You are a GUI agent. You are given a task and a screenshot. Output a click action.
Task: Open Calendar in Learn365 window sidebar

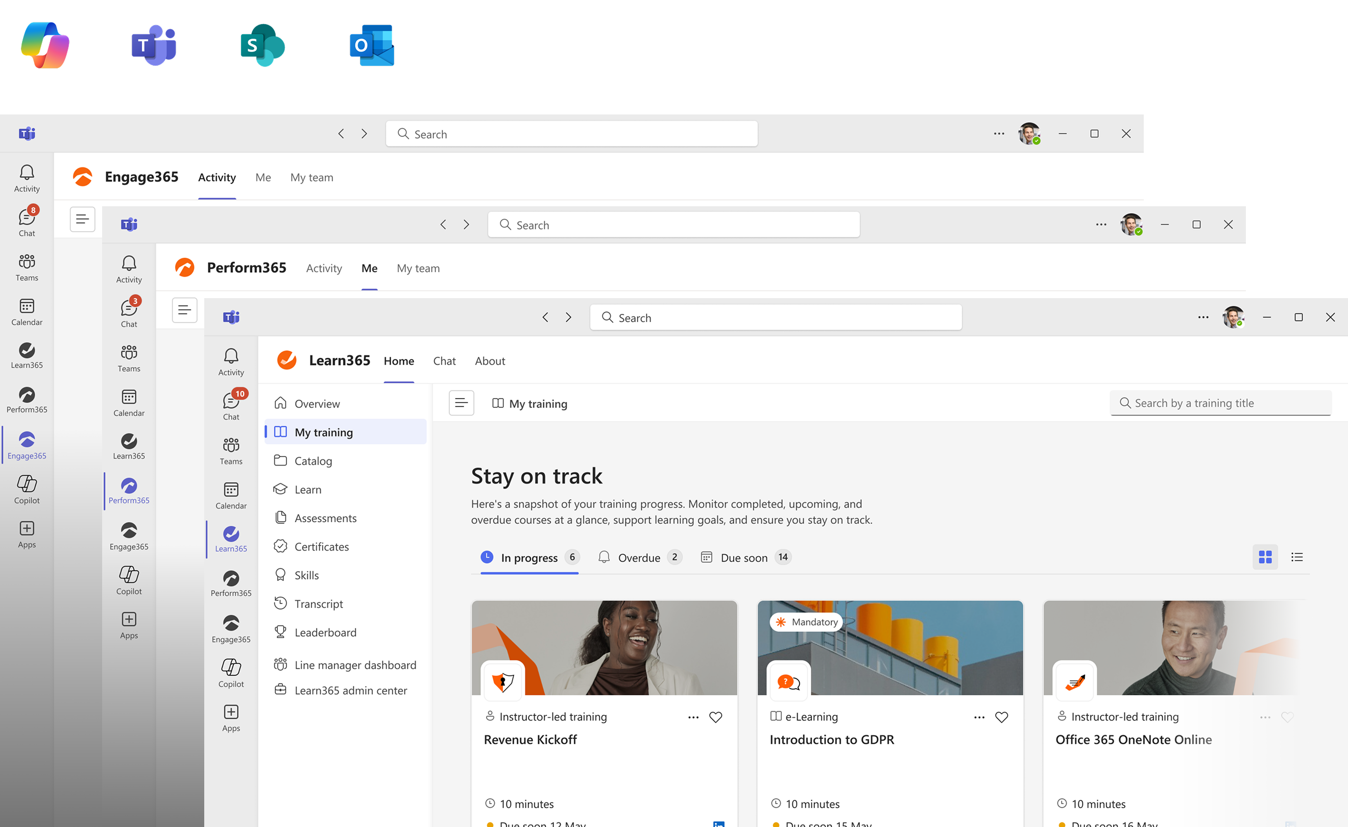click(x=231, y=496)
